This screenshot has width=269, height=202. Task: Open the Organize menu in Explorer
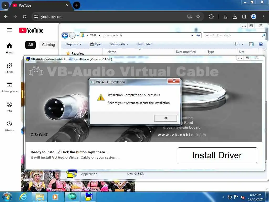pyautogui.click(x=74, y=44)
